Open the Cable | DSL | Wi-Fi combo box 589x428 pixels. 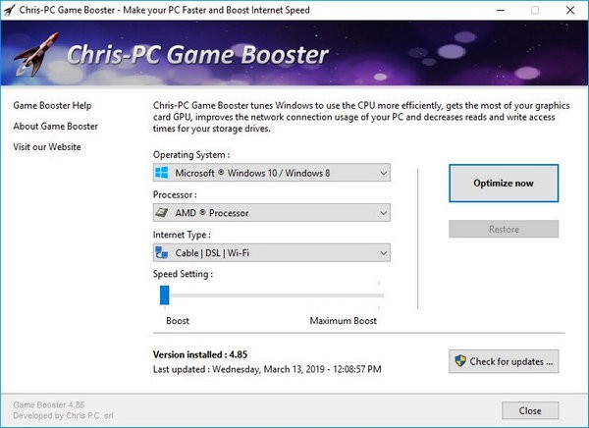(272, 252)
